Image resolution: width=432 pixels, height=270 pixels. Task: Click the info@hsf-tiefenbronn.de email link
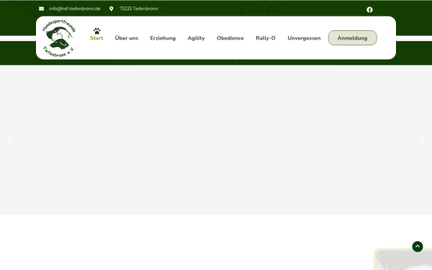click(x=75, y=9)
